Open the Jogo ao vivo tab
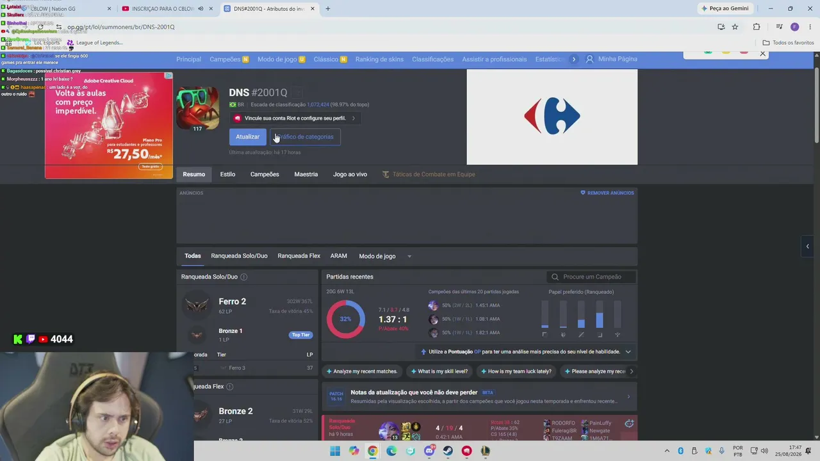Image resolution: width=820 pixels, height=461 pixels. point(350,174)
